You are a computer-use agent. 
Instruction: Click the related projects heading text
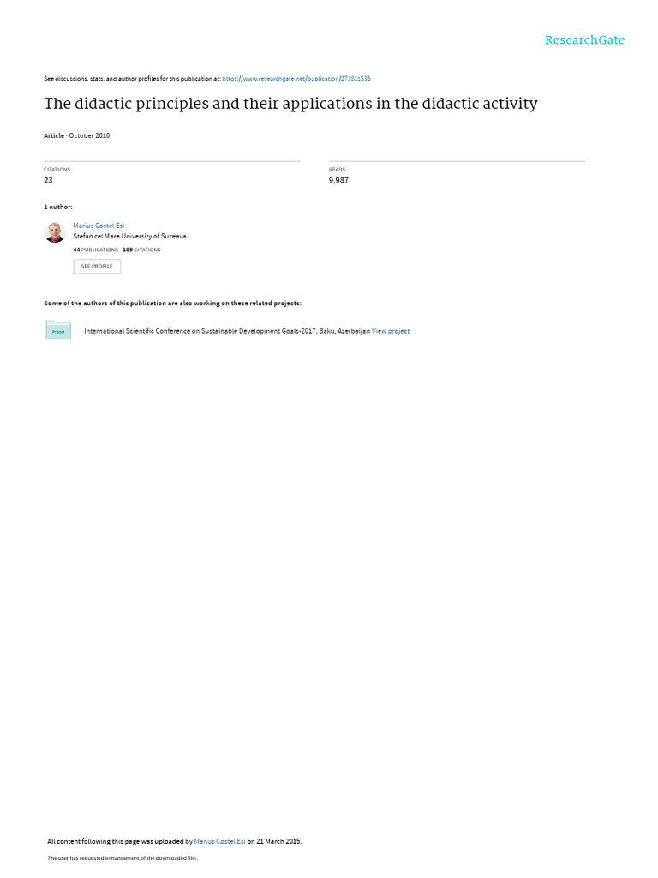point(172,303)
